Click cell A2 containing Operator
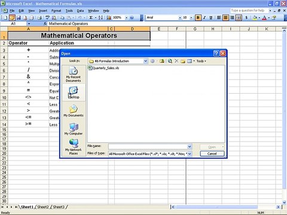The width and height of the screenshot is (287, 215). (28, 43)
